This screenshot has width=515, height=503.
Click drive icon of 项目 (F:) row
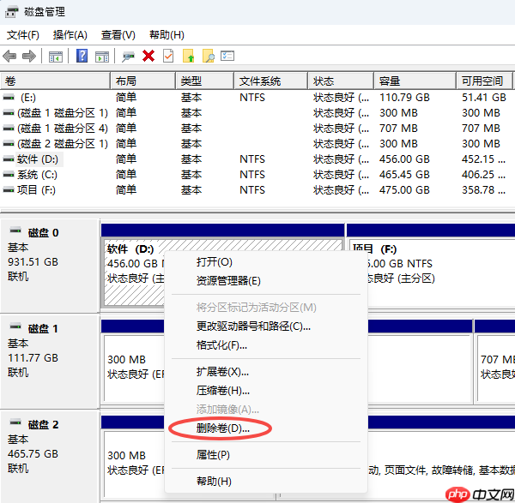(9, 190)
